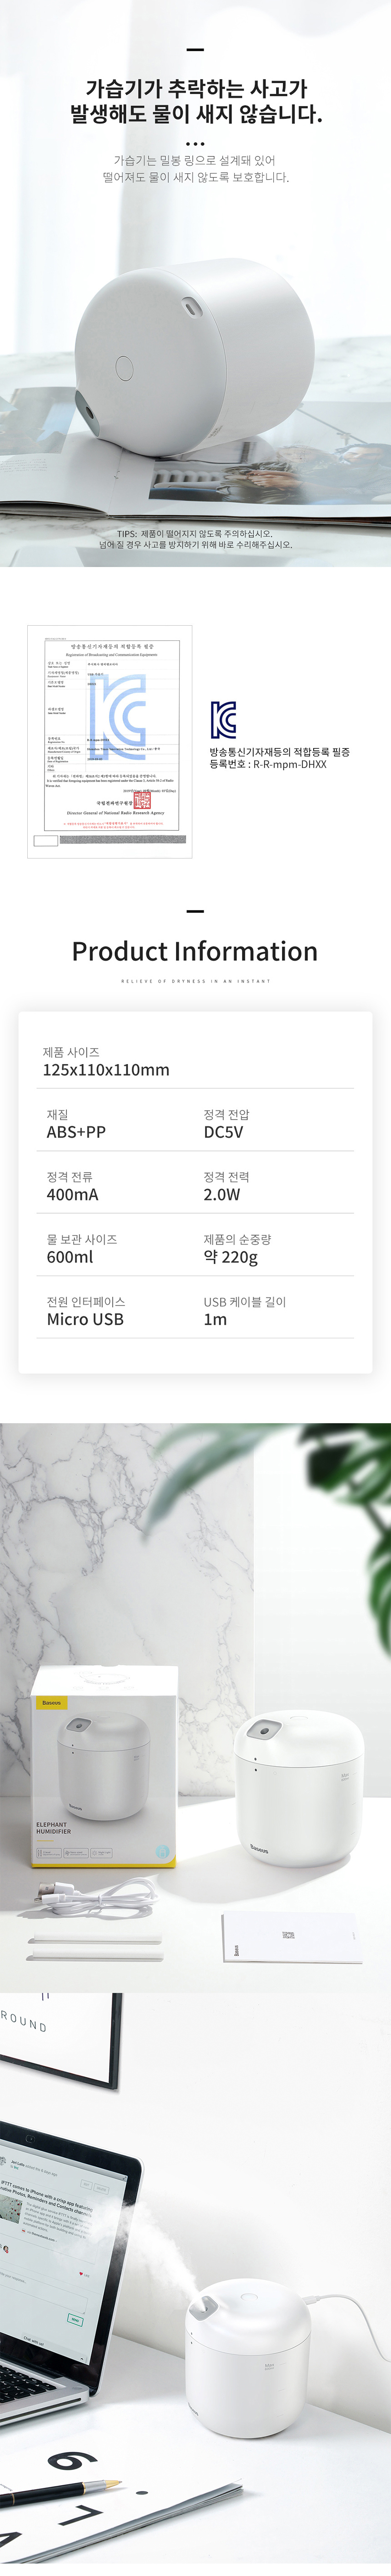391x2576 pixels.
Task: Click the Product Information heading
Action: tap(195, 951)
